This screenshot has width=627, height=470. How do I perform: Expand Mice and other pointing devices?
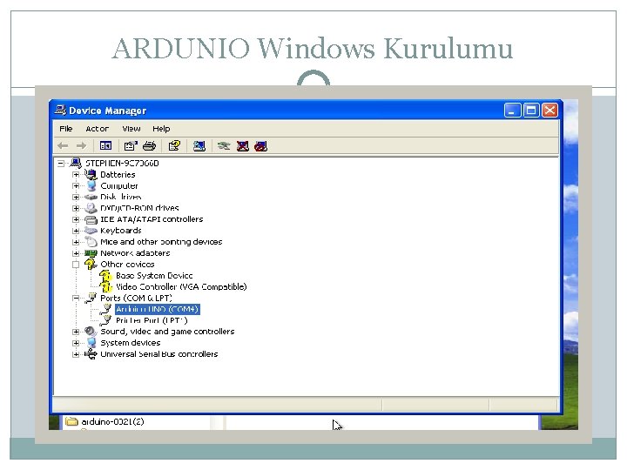(76, 242)
